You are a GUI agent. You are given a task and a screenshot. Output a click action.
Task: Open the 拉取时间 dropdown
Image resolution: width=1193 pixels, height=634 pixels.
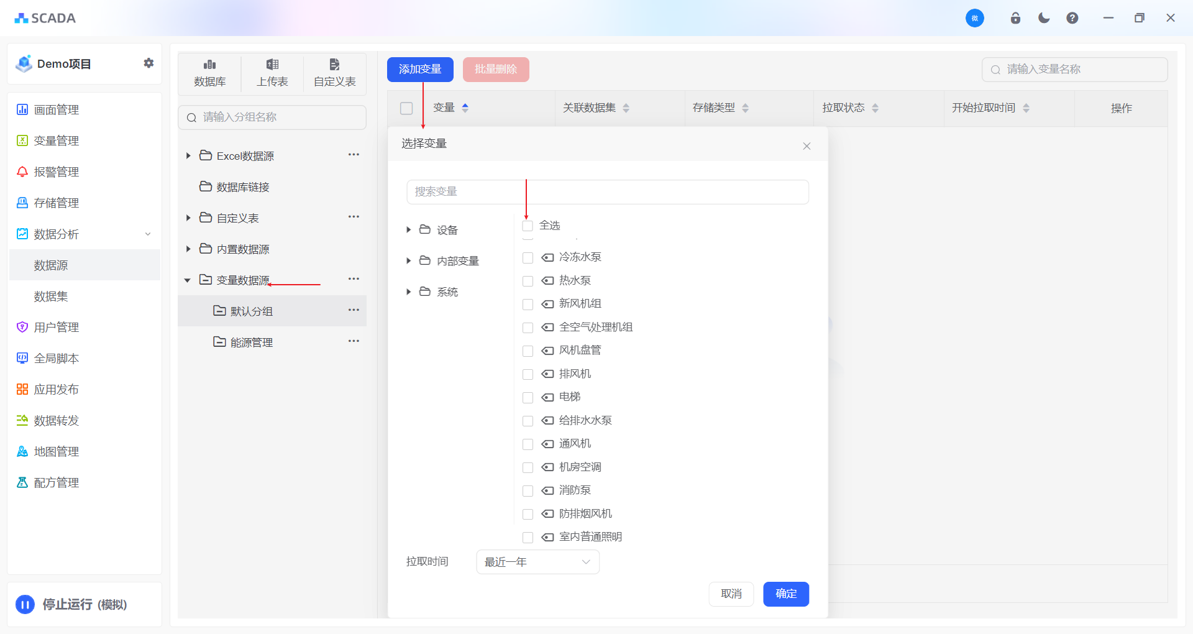(x=537, y=562)
